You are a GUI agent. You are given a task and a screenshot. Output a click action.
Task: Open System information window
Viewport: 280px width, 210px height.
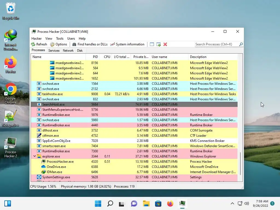coord(127,44)
